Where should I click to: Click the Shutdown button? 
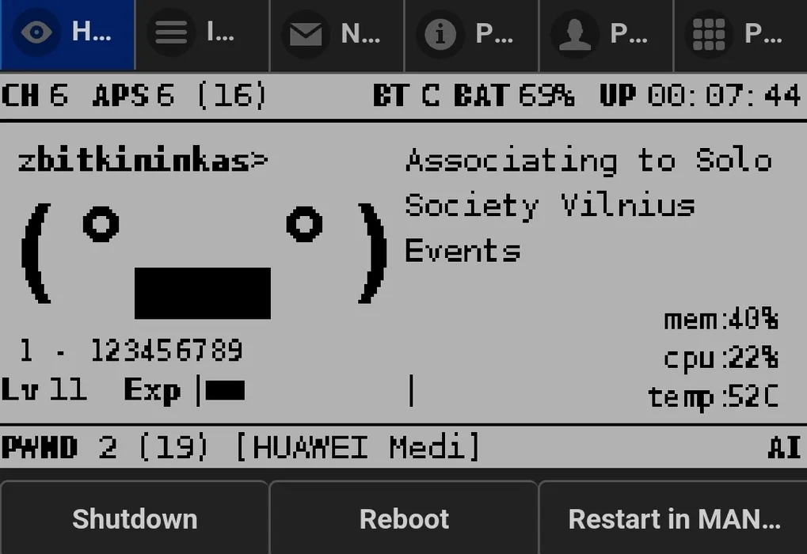point(135,518)
